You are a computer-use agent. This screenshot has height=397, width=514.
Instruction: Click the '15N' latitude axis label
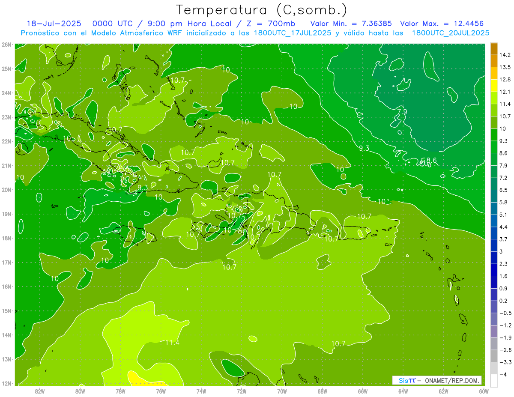coord(6,310)
